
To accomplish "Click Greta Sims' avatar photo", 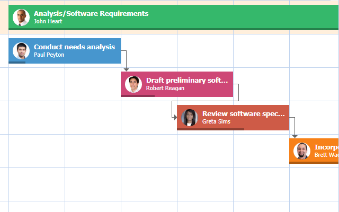I will pos(190,118).
